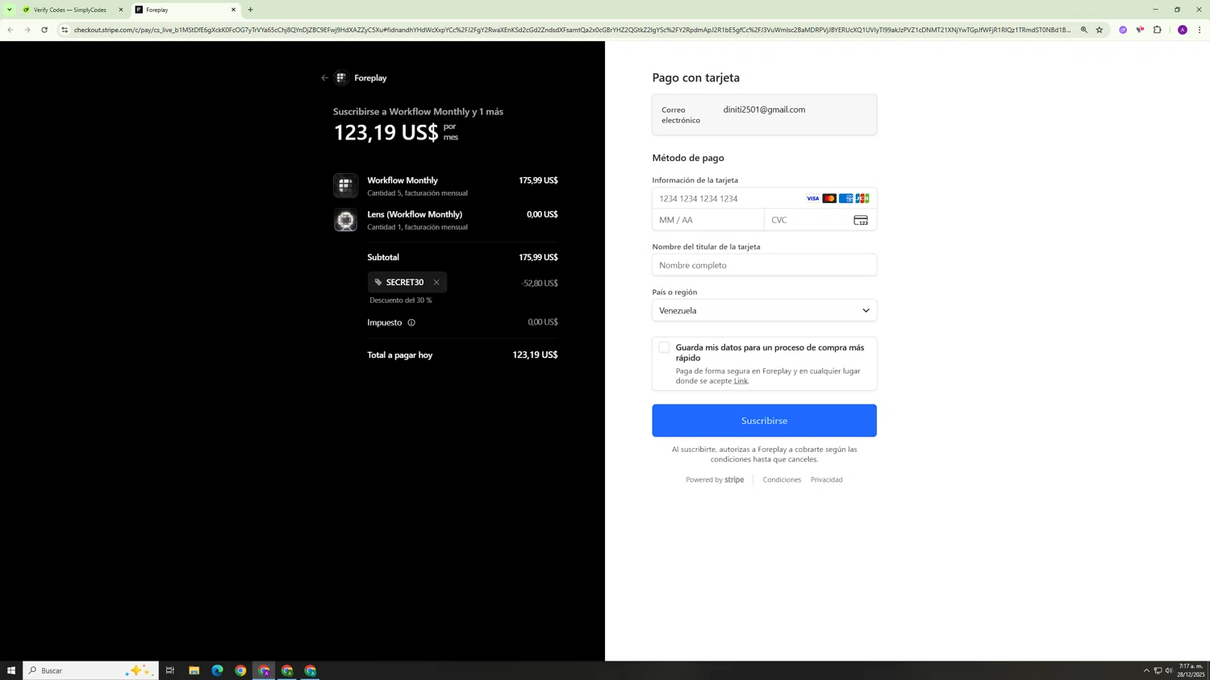Click the CVC card hint icon
Image resolution: width=1210 pixels, height=680 pixels.
(861, 220)
